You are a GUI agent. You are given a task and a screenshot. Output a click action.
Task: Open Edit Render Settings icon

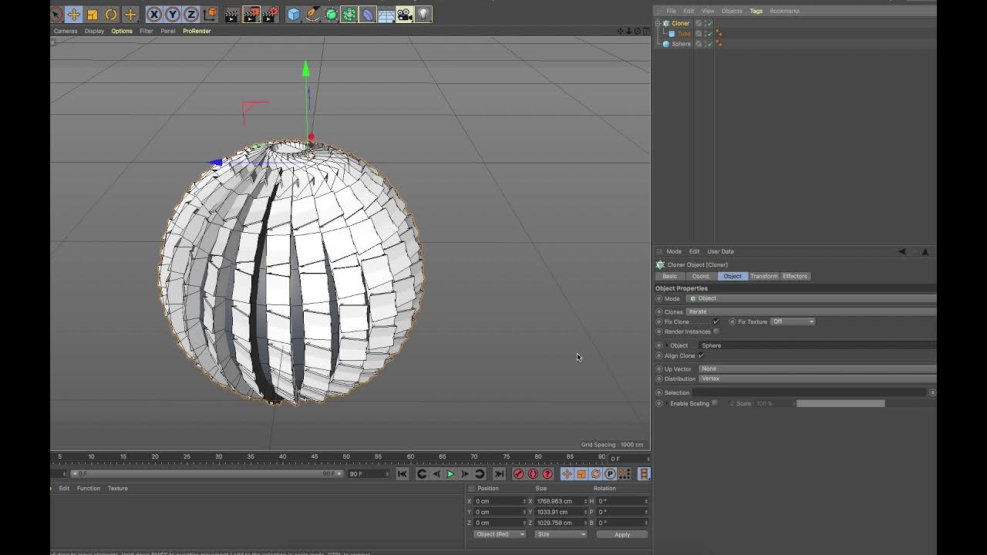(x=270, y=14)
